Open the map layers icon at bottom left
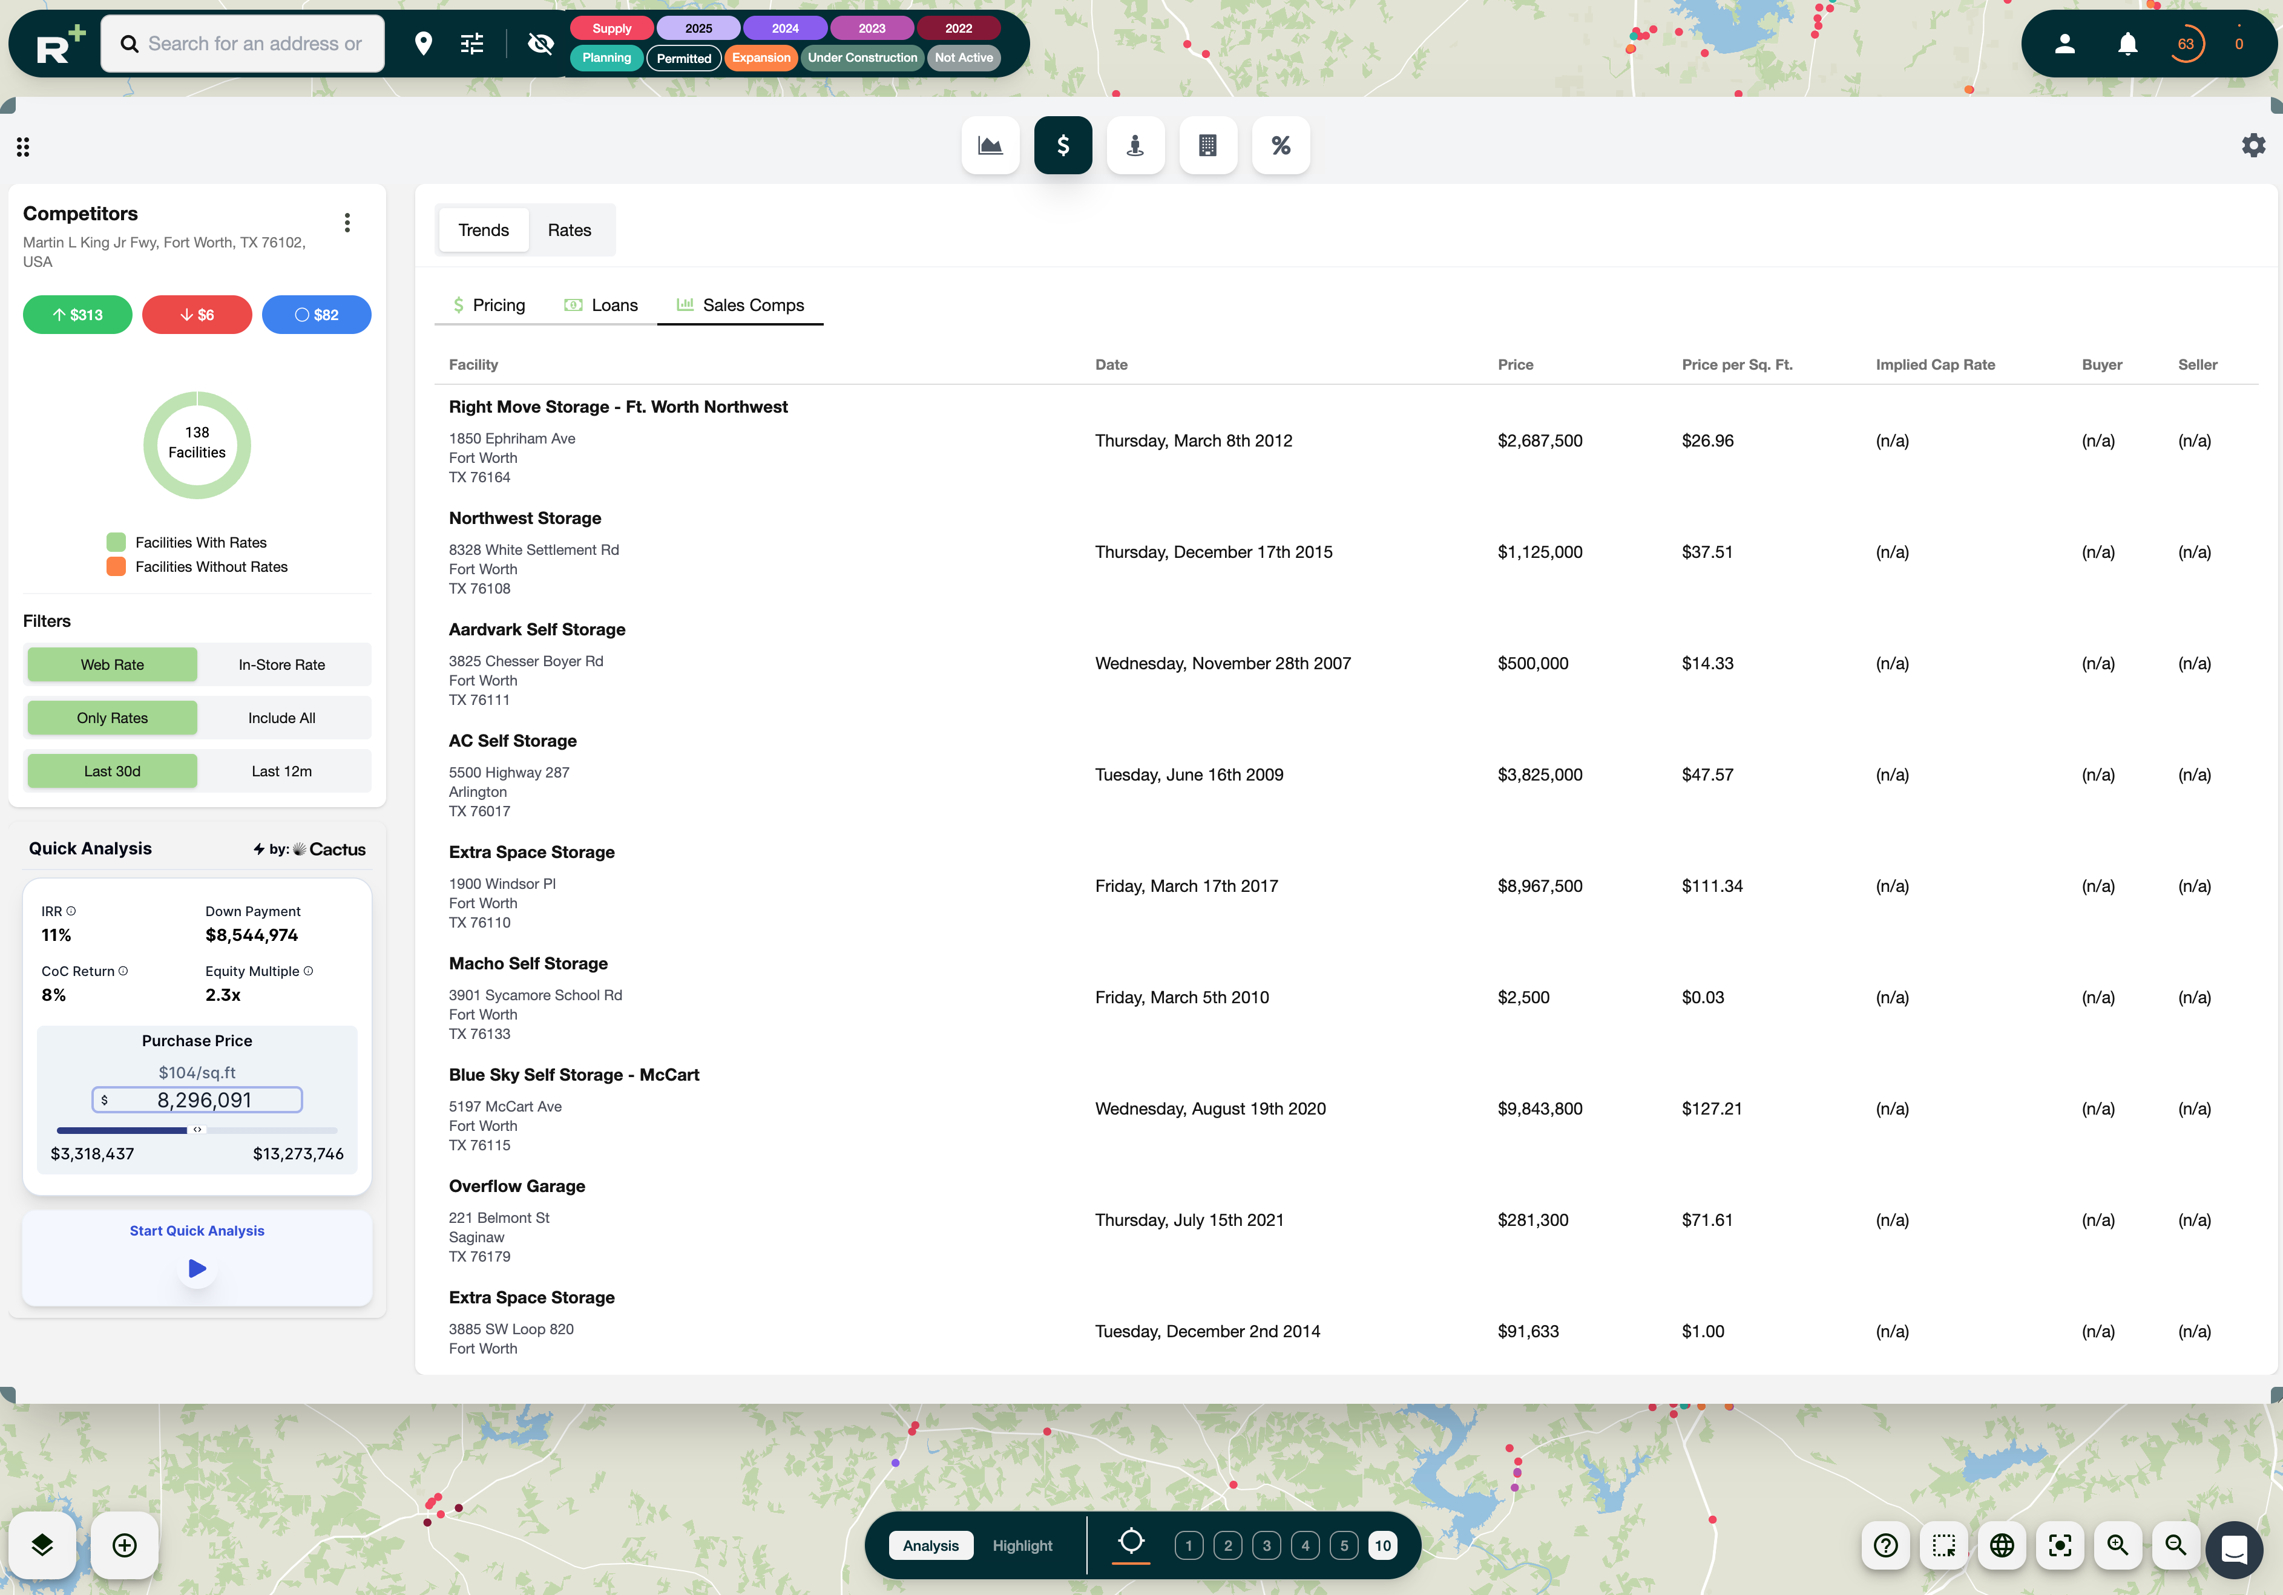The width and height of the screenshot is (2283, 1595). pos(42,1544)
